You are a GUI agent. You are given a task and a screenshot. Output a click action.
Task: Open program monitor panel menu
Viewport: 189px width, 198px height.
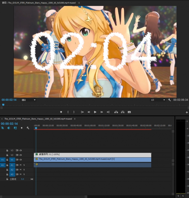coord(79,3)
